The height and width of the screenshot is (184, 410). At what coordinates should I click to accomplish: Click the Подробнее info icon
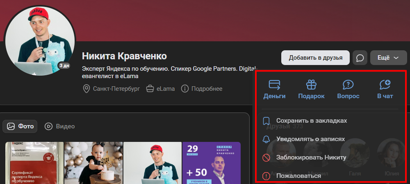(185, 88)
